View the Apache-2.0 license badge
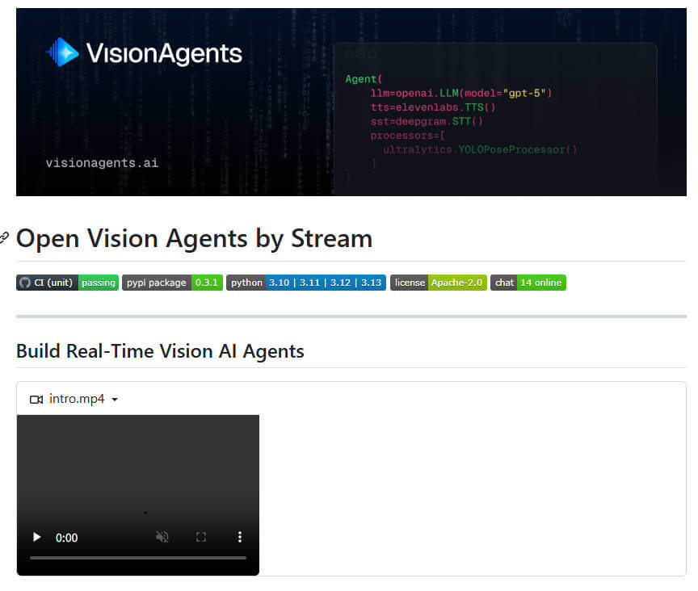 pyautogui.click(x=438, y=283)
